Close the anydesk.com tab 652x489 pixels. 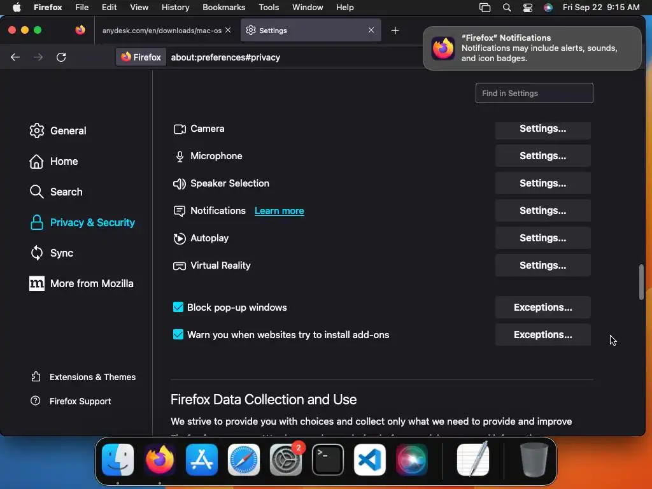click(x=228, y=31)
